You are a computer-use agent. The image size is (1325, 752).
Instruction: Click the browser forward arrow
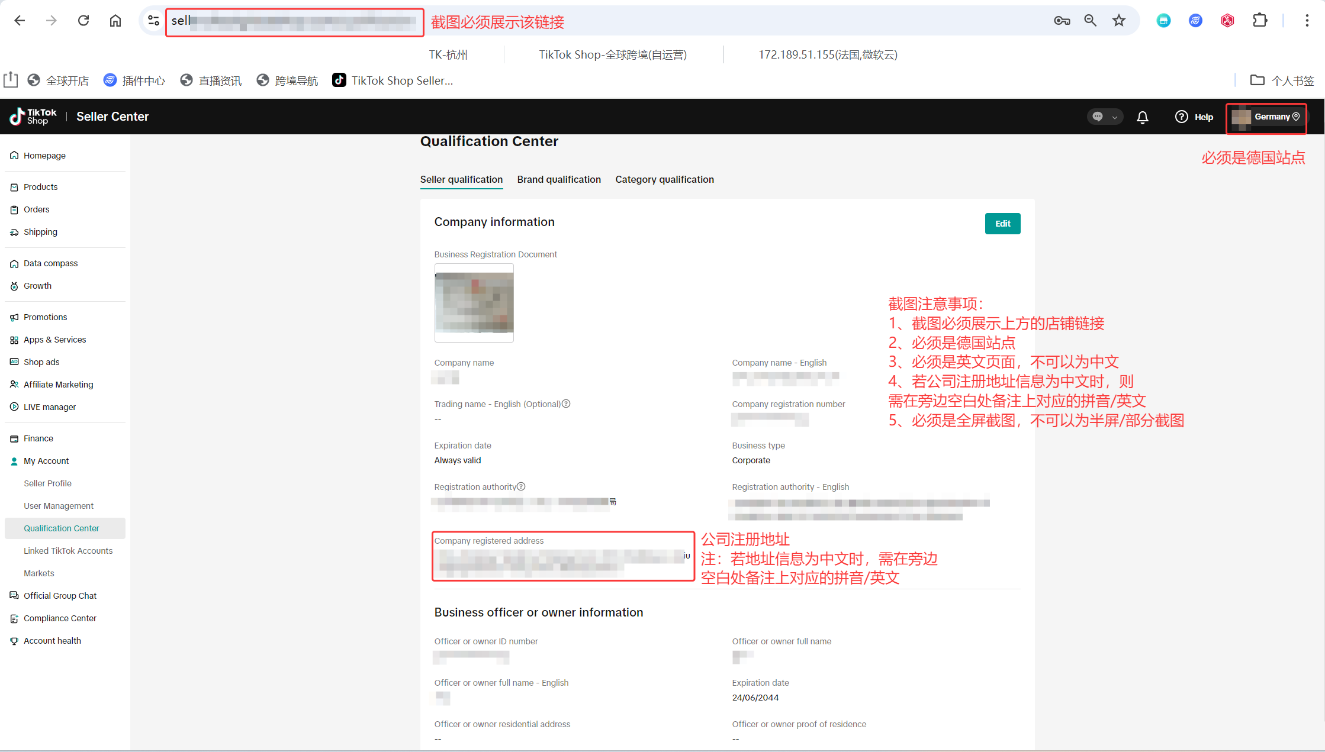click(x=52, y=21)
